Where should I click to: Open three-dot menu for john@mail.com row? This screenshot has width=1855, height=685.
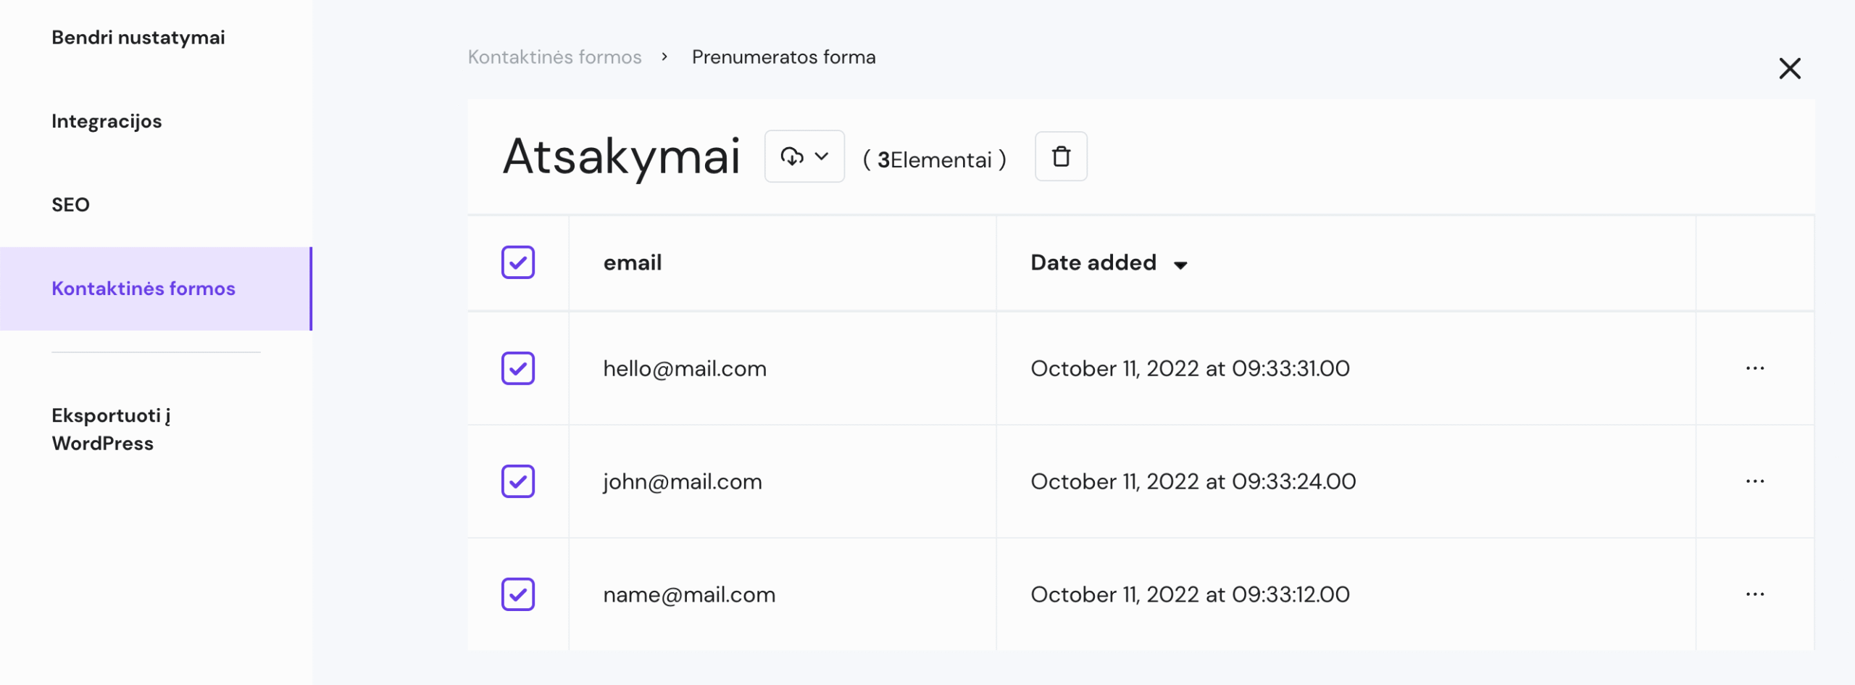1755,481
